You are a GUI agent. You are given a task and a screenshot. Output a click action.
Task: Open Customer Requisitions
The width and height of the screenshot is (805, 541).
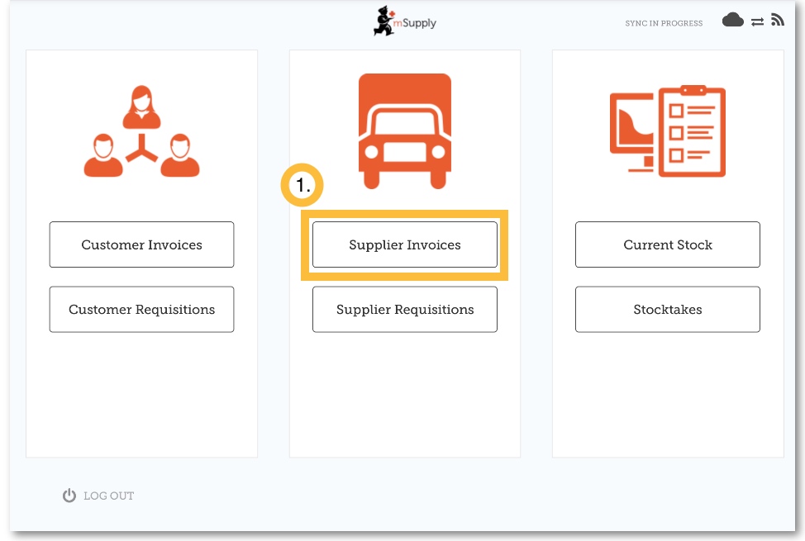[141, 310]
